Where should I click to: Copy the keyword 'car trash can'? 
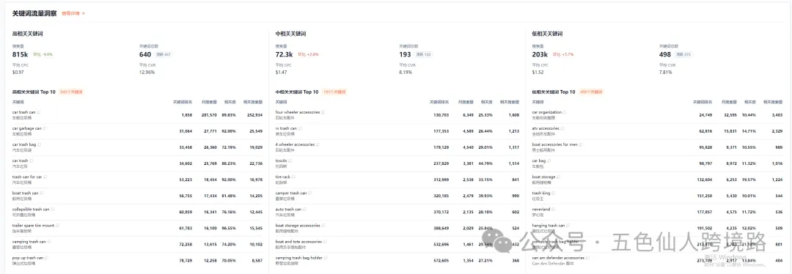(x=39, y=112)
